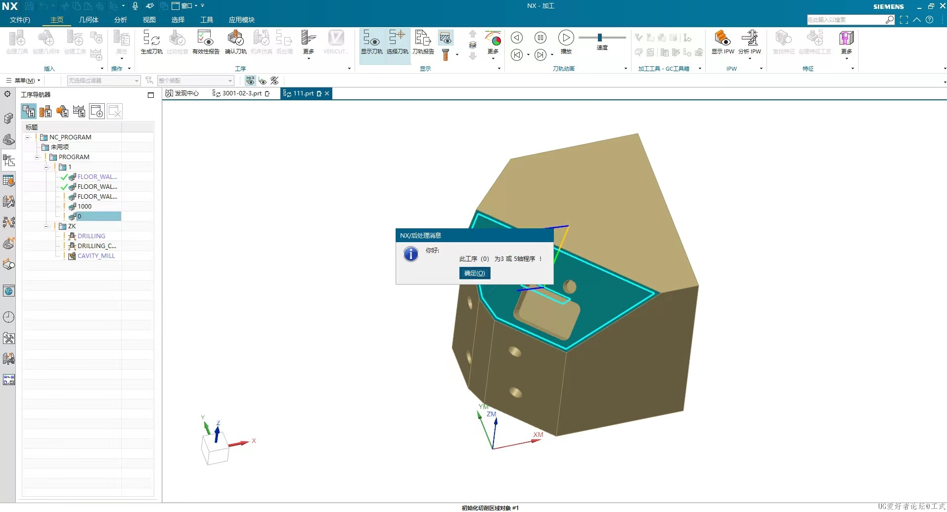Jump to the previous operation in the animation

(x=517, y=55)
